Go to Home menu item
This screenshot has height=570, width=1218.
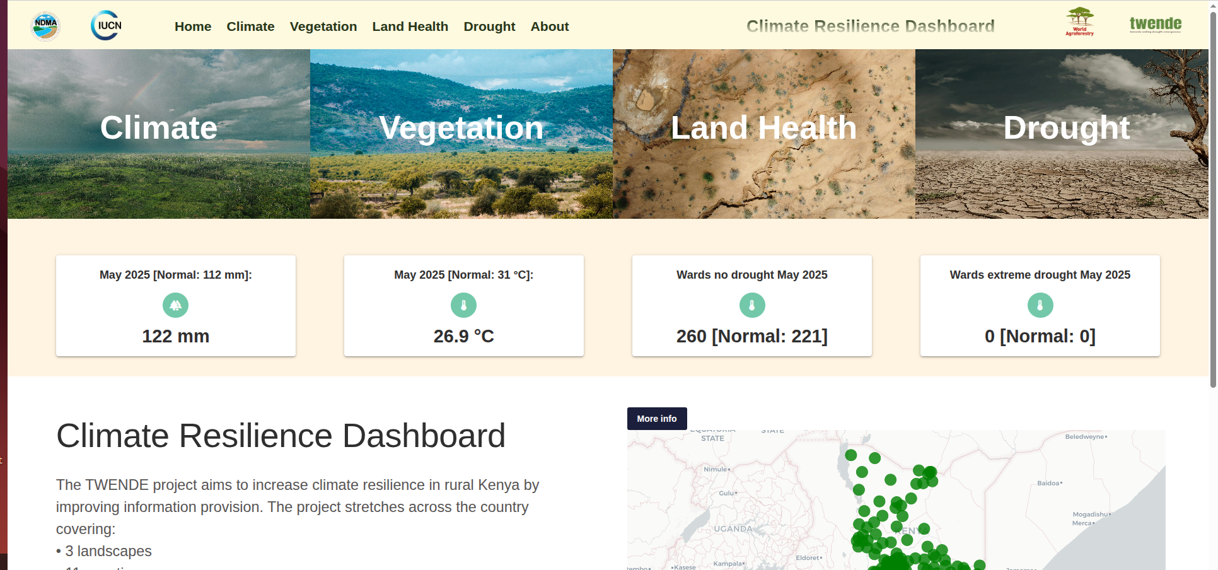193,26
